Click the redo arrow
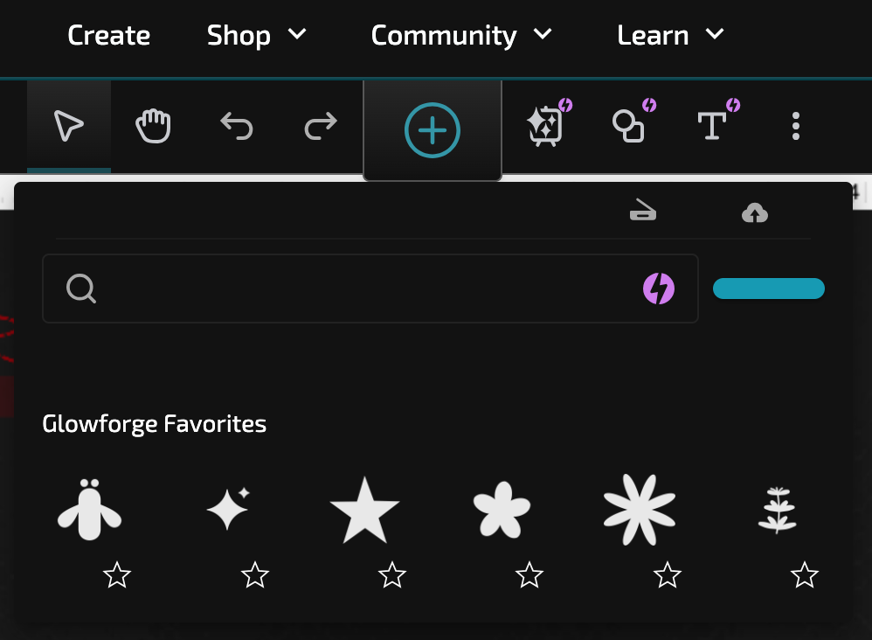The image size is (872, 640). tap(321, 126)
